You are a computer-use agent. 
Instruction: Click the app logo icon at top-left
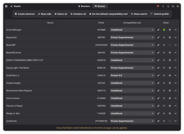(x=6, y=6)
